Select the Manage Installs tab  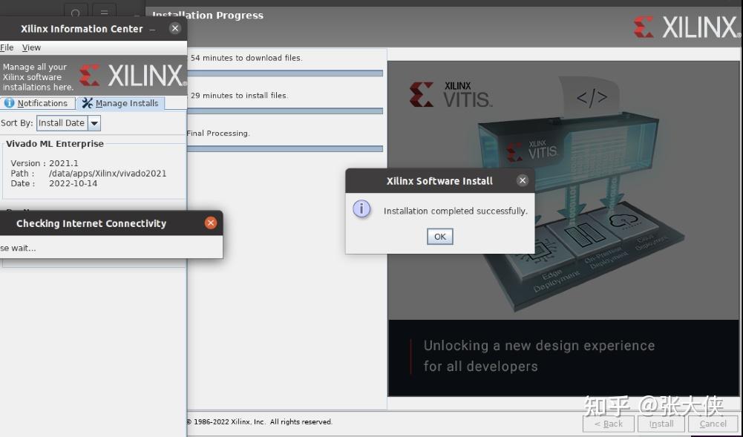click(126, 103)
